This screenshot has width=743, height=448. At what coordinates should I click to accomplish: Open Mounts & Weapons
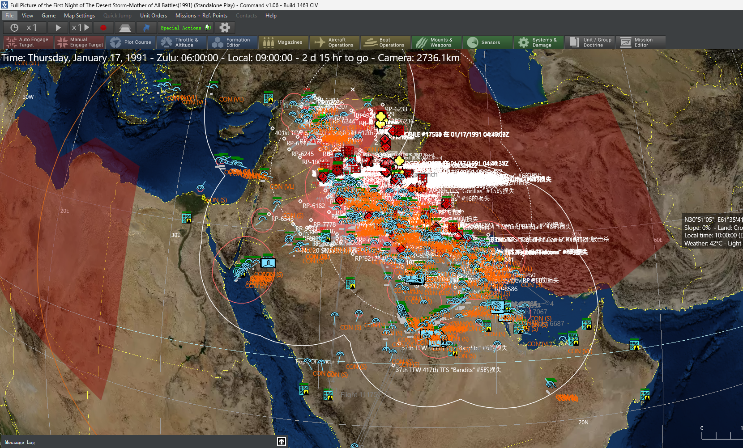click(x=437, y=42)
